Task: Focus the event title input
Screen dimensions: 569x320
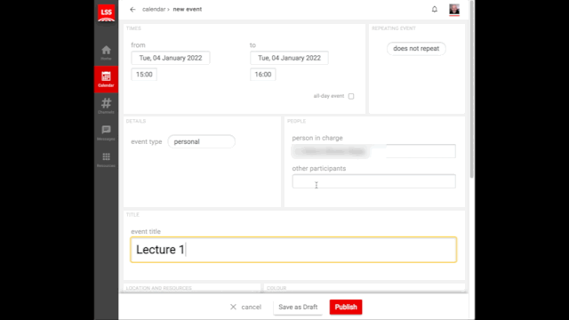Action: (293, 250)
